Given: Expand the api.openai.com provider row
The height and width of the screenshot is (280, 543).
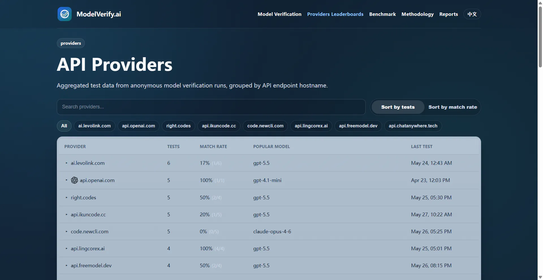Looking at the screenshot, I should click(x=66, y=180).
